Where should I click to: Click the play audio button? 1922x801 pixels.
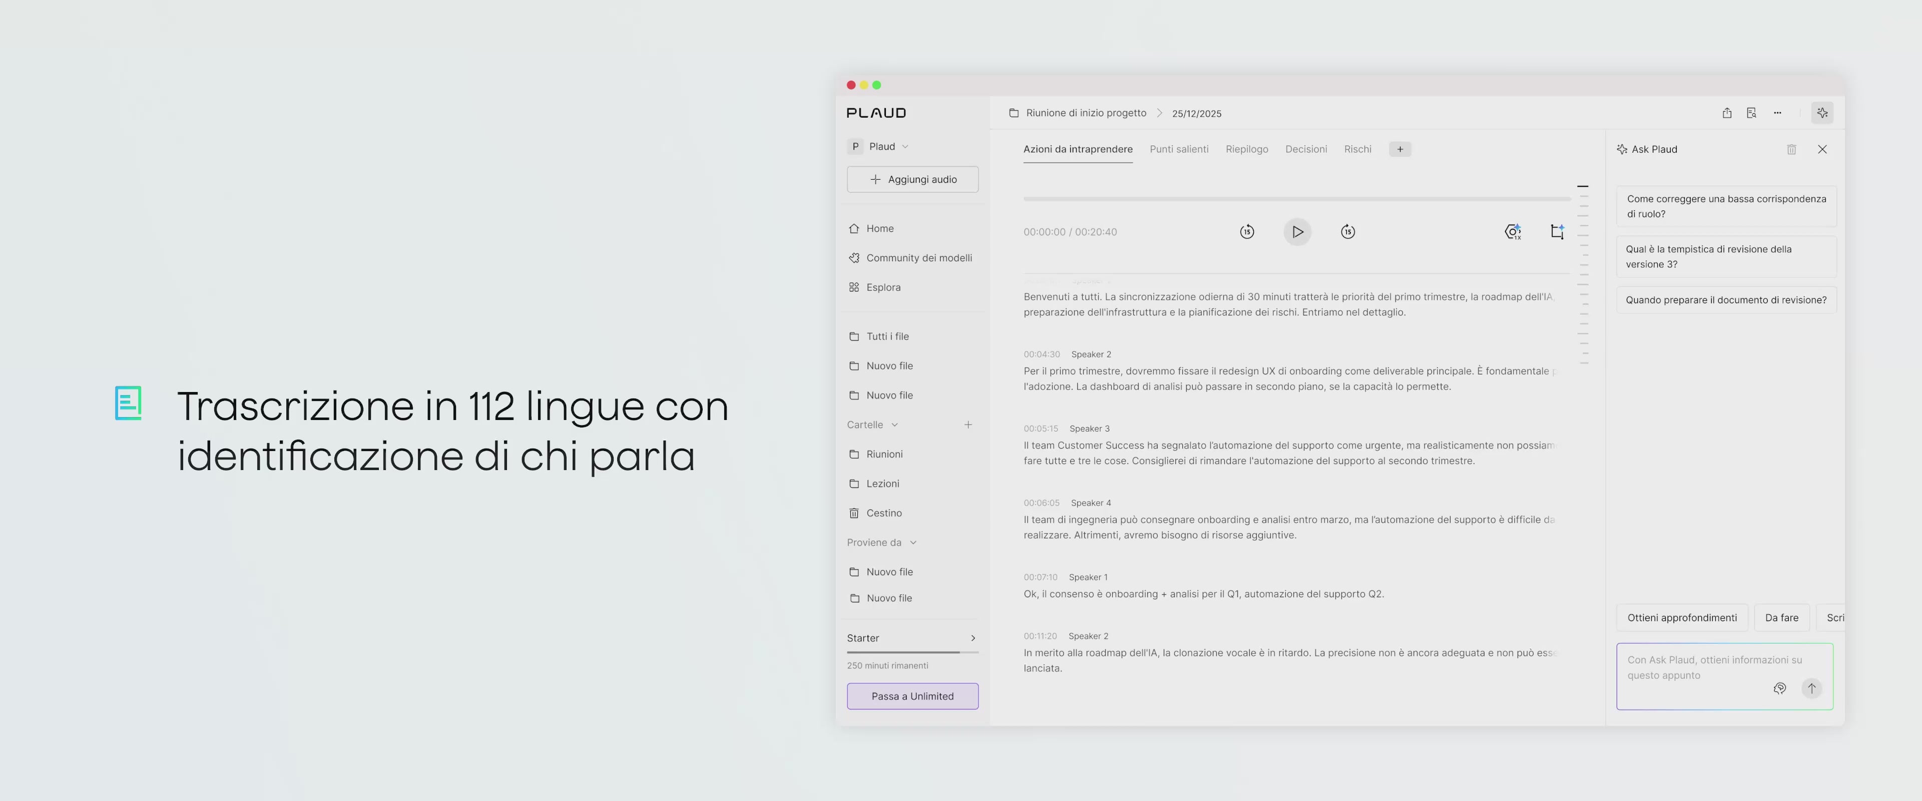point(1297,231)
